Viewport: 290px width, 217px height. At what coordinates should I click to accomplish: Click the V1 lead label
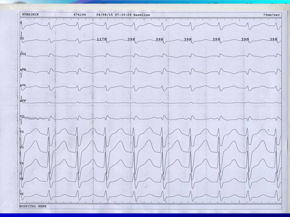tap(22, 117)
